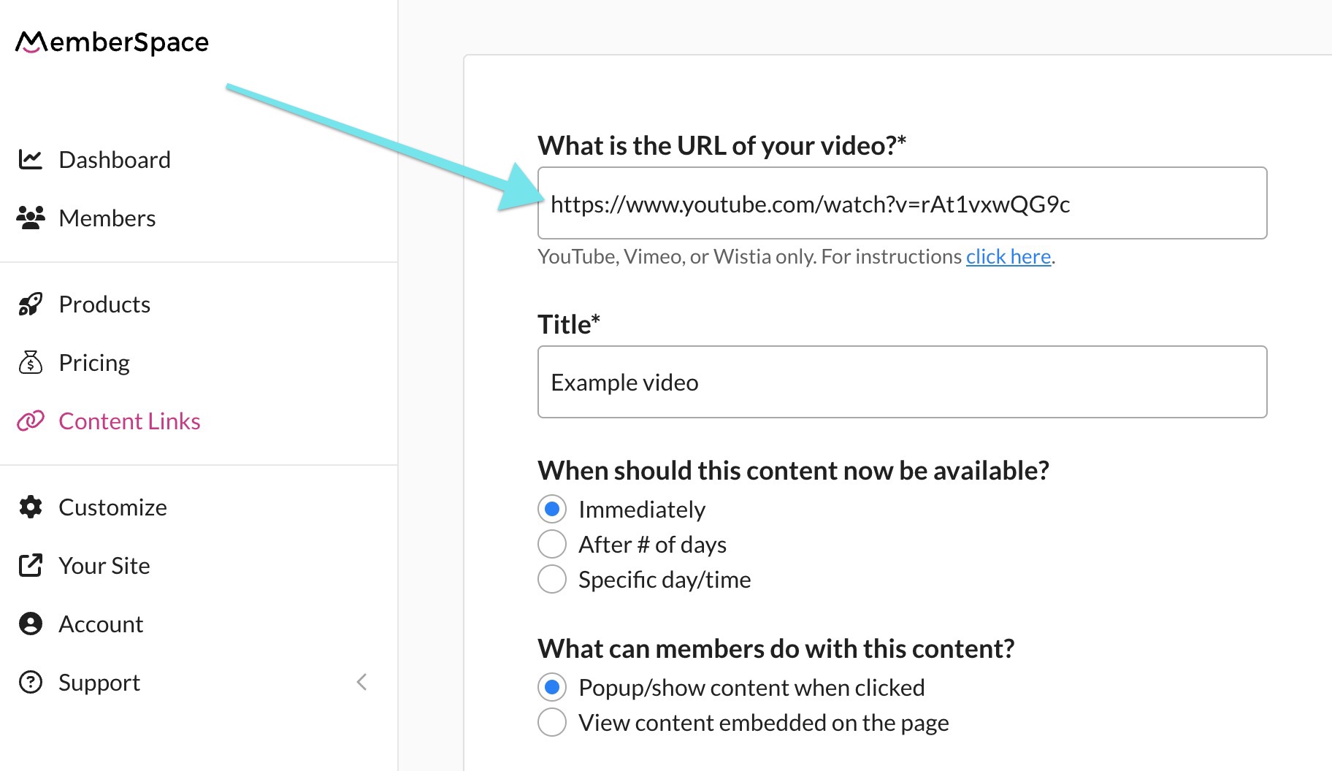Collapse the Support section chevron
The height and width of the screenshot is (771, 1332).
click(x=361, y=682)
